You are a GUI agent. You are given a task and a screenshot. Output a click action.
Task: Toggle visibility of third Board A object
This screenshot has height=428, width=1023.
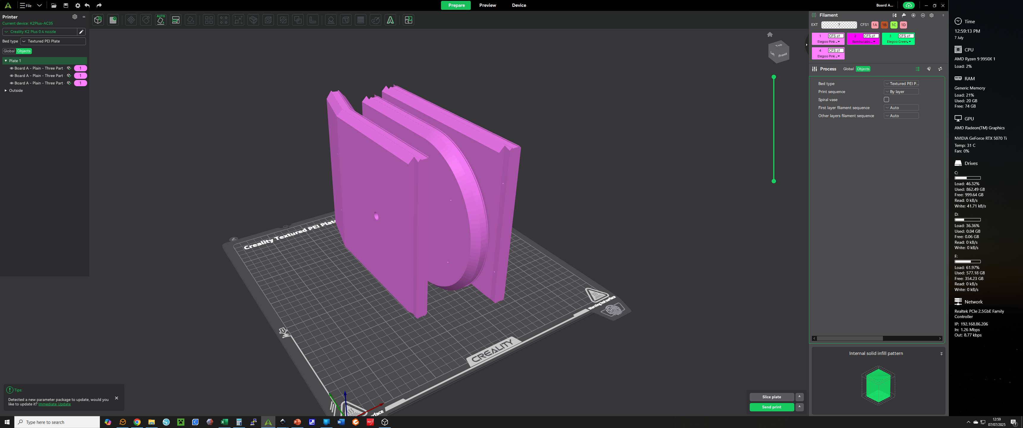pyautogui.click(x=12, y=83)
